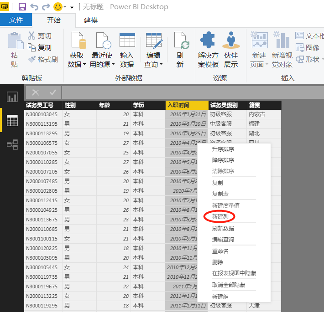Click cell 2010年1月31日
The height and width of the screenshot is (312, 324).
[x=187, y=114]
